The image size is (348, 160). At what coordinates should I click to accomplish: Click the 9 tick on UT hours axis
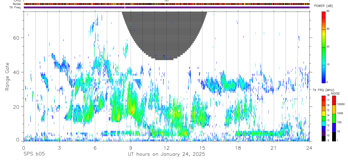pyautogui.click(x=131, y=148)
